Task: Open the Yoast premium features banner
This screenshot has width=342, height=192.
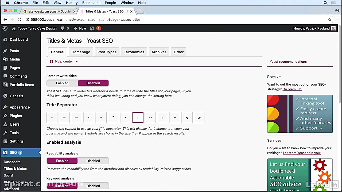Action: pos(300,114)
